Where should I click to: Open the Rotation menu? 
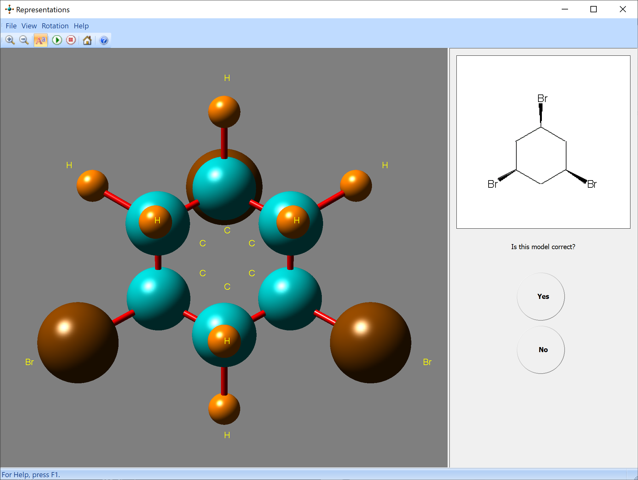point(55,26)
